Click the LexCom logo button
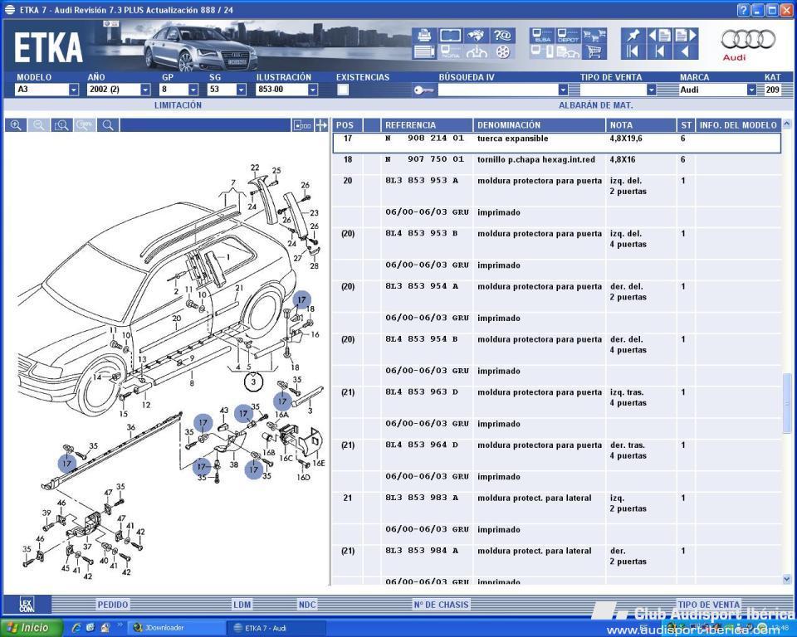This screenshot has height=637, width=797. tap(27, 605)
